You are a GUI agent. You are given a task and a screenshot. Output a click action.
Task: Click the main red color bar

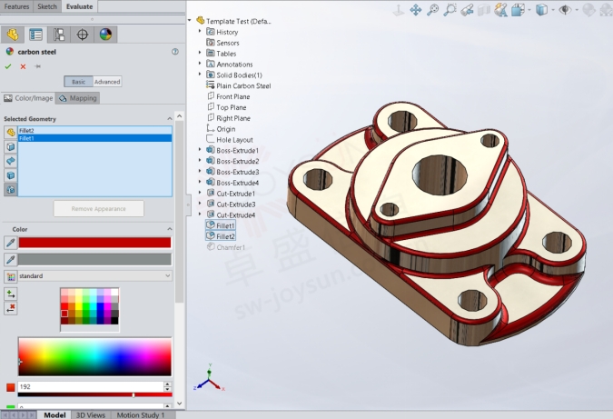[x=94, y=243]
